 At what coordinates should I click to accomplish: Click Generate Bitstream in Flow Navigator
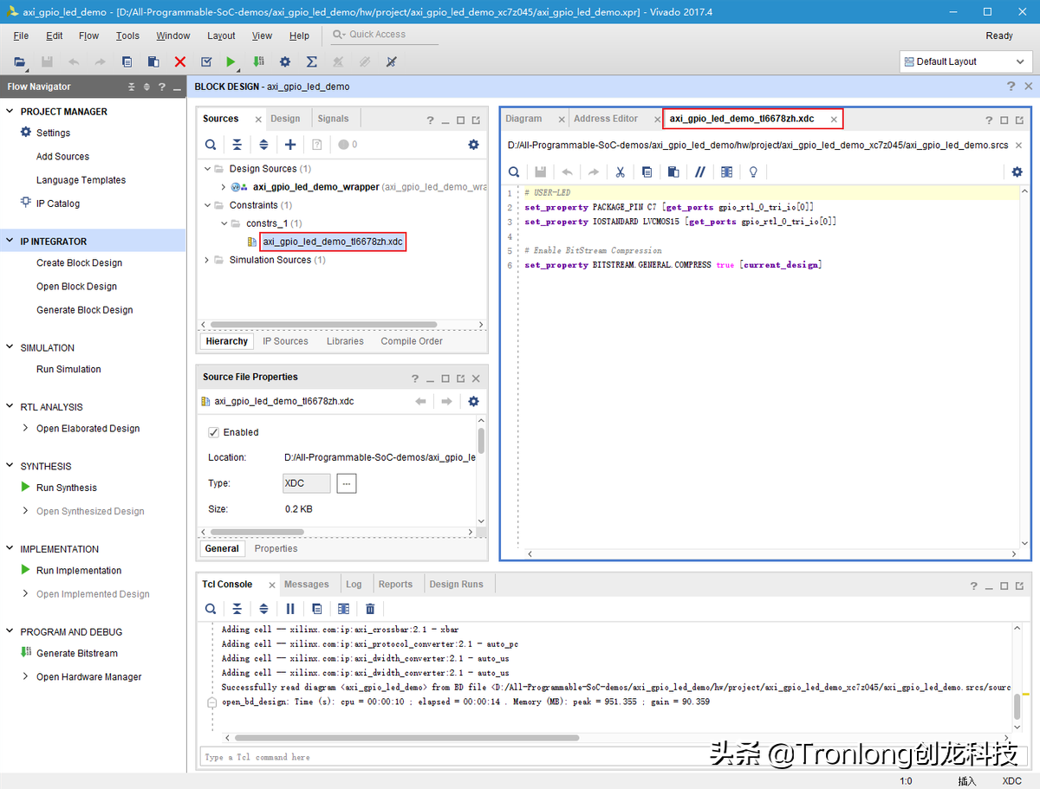point(77,653)
